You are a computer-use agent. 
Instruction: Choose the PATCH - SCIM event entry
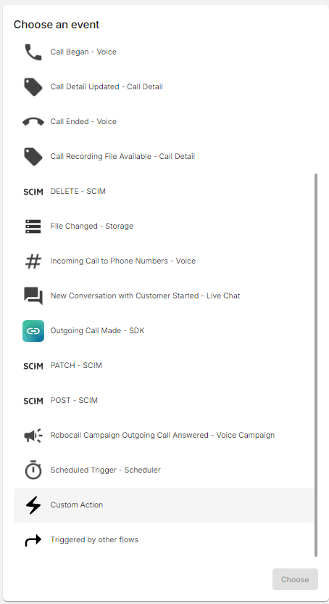[164, 366]
